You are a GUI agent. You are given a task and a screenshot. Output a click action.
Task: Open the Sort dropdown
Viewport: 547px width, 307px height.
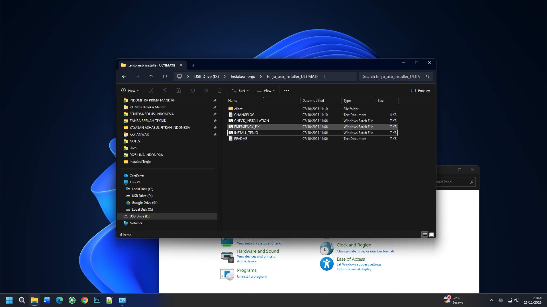pyautogui.click(x=240, y=90)
